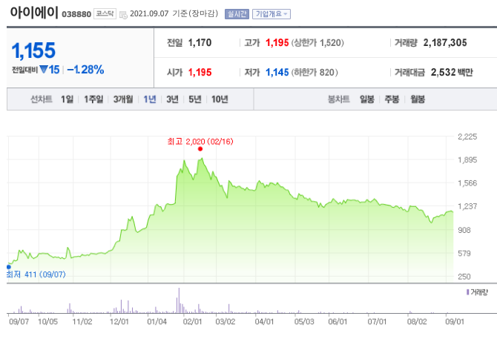Image resolution: width=497 pixels, height=339 pixels.
Task: Click the 저가 value 1,145
Action: [x=277, y=73]
